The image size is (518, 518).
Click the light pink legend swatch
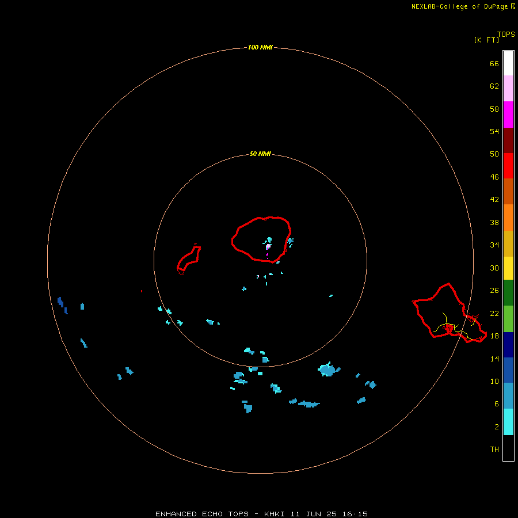pos(508,88)
